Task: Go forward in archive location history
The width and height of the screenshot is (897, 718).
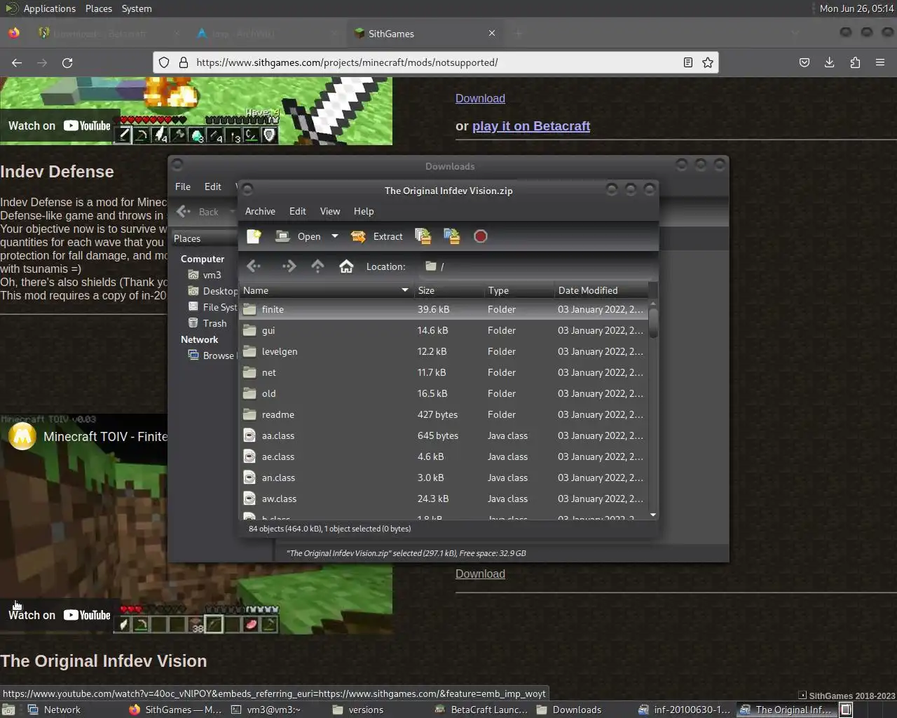Action: 289,266
